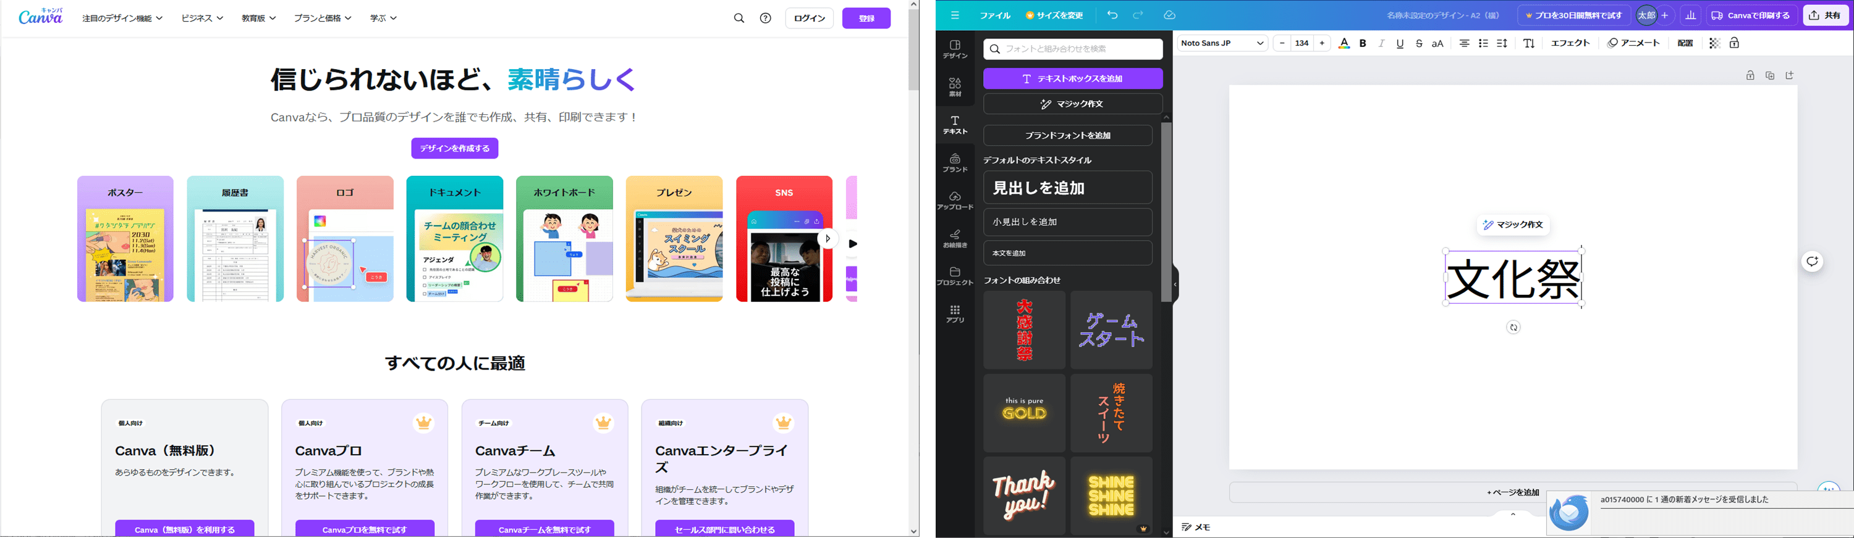This screenshot has width=1854, height=538.
Task: Toggle text alignment
Action: 1464,43
